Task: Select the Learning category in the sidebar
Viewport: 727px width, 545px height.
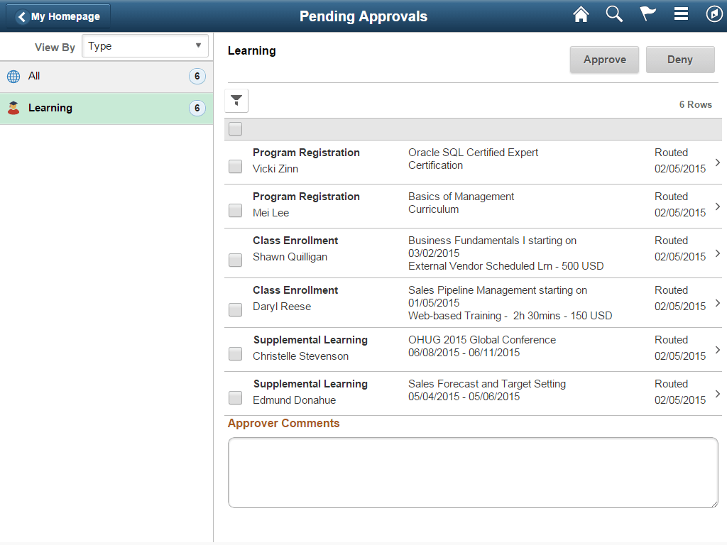Action: point(106,107)
